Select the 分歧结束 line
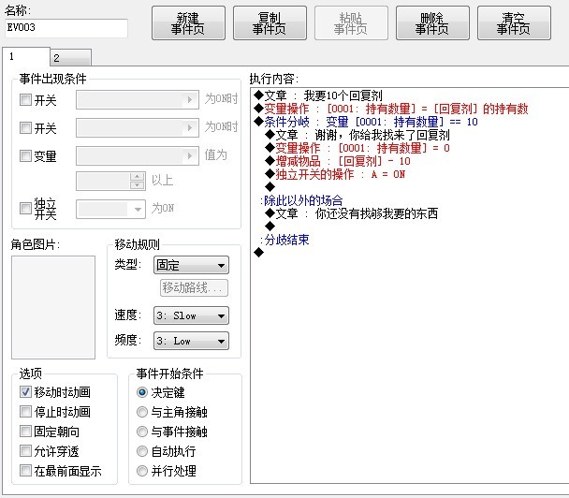This screenshot has height=498, width=569. 285,240
